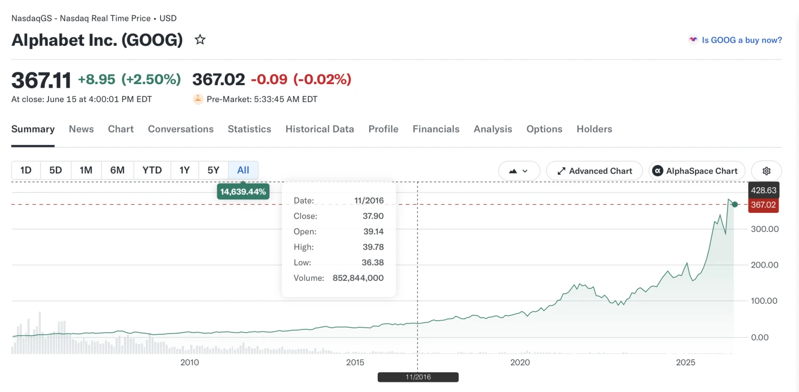The width and height of the screenshot is (799, 392).
Task: Click the 367.02 red price label
Action: tap(763, 205)
